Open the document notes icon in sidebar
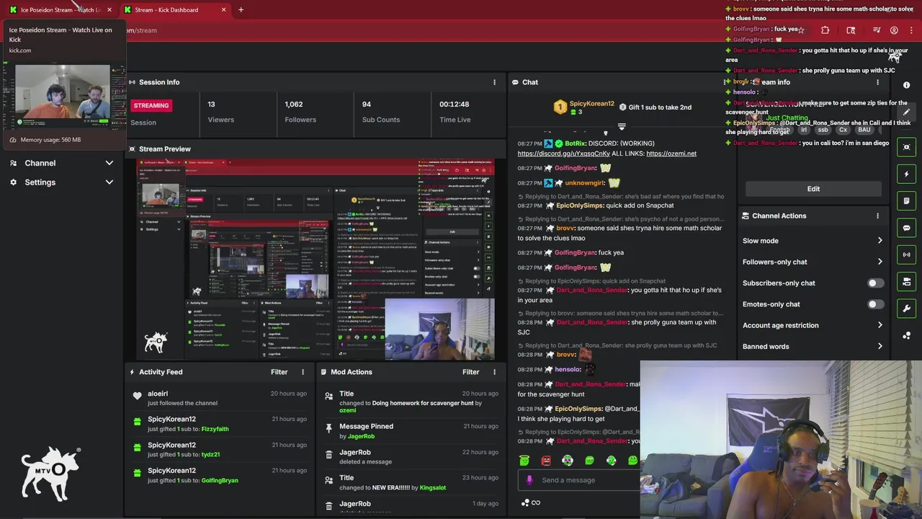 (x=906, y=201)
